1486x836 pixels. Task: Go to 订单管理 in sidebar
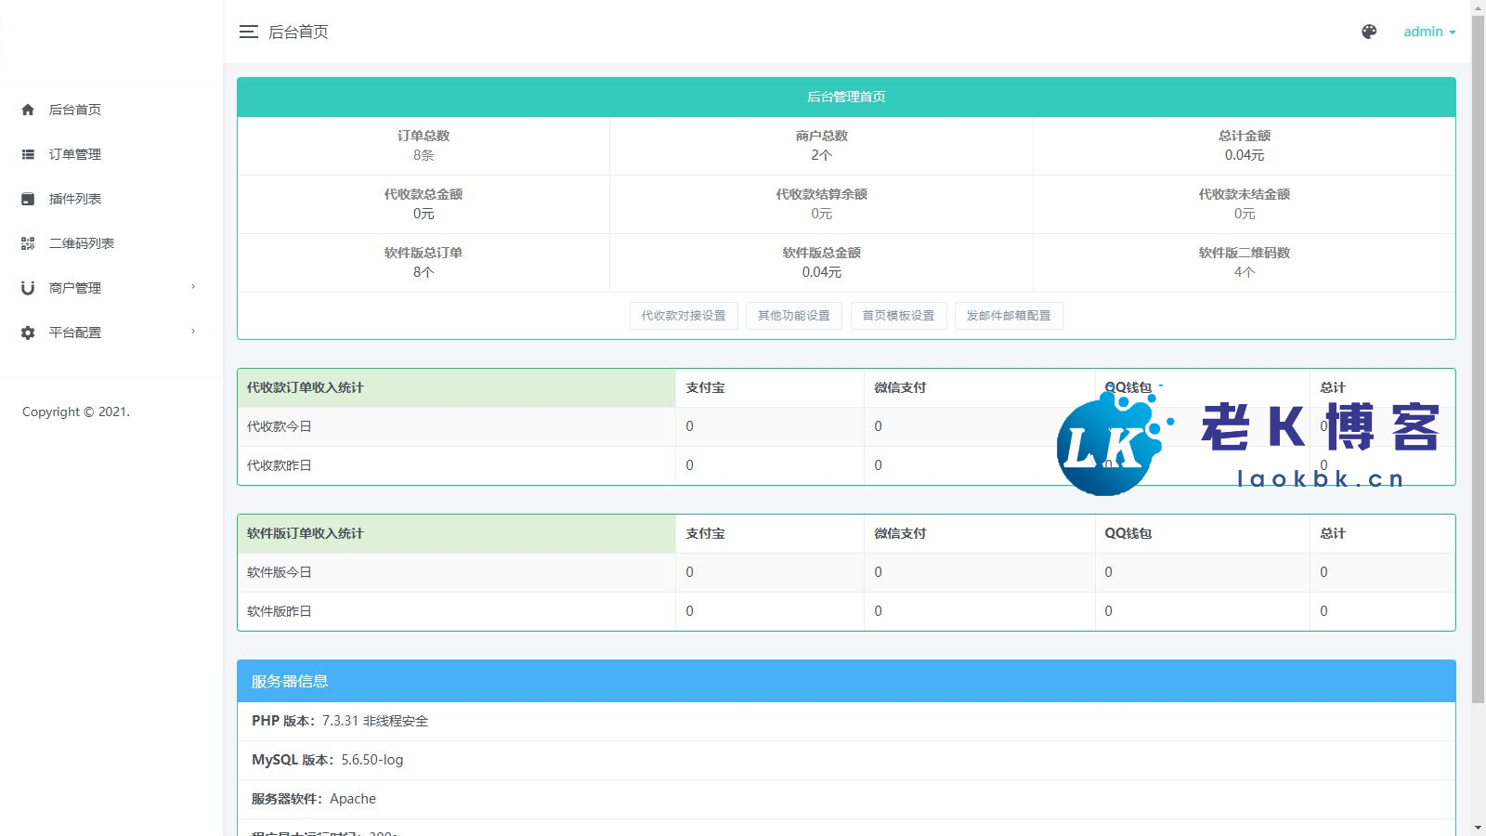pyautogui.click(x=75, y=154)
